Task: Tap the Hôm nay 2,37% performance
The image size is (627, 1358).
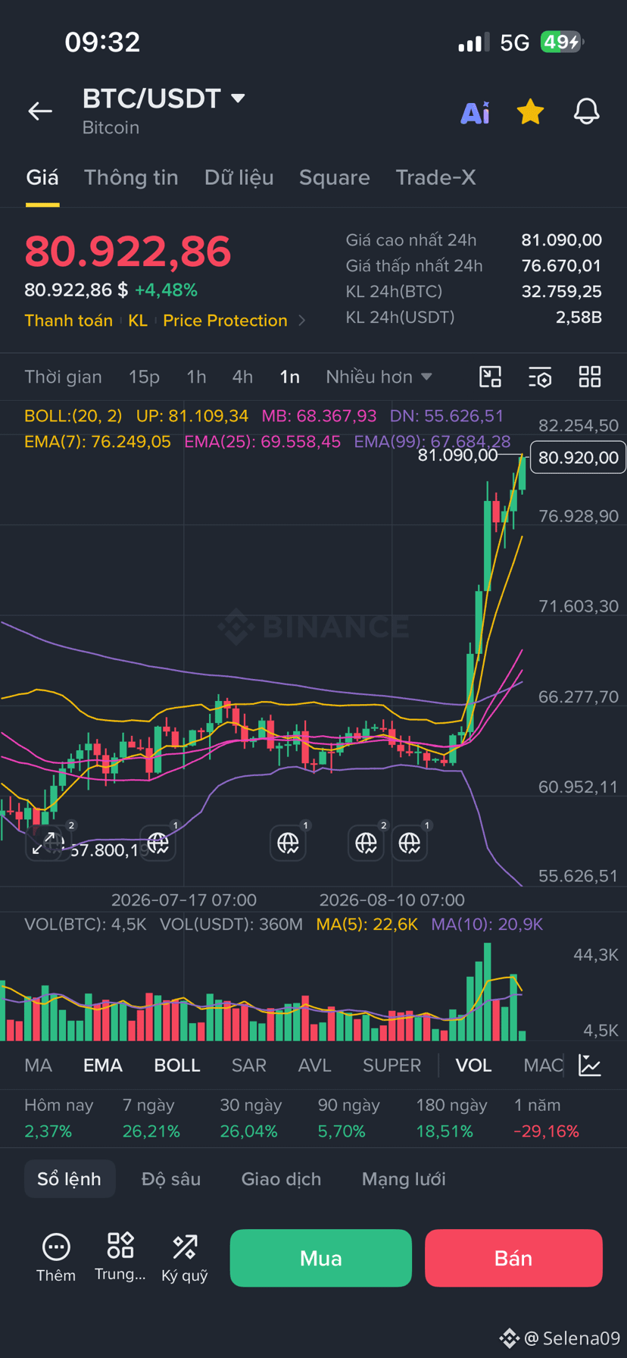Action: click(58, 1119)
